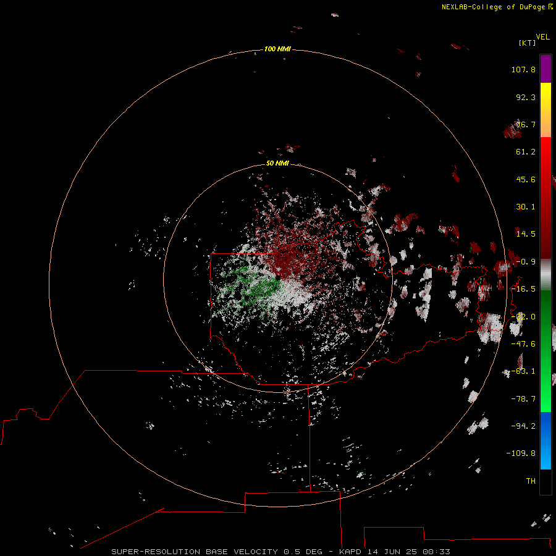The image size is (556, 556).
Task: Click the 45.6 velocity scale value
Action: click(526, 179)
